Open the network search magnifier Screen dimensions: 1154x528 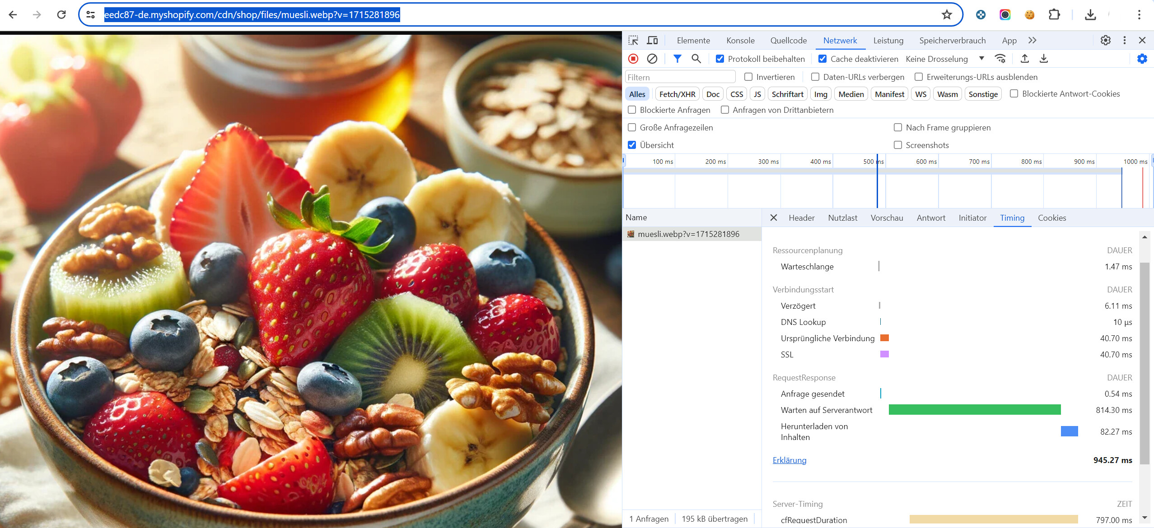[x=696, y=59]
